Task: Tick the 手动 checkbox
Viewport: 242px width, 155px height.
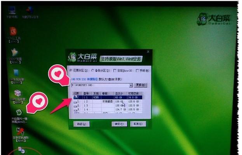Action: pyautogui.click(x=137, y=71)
